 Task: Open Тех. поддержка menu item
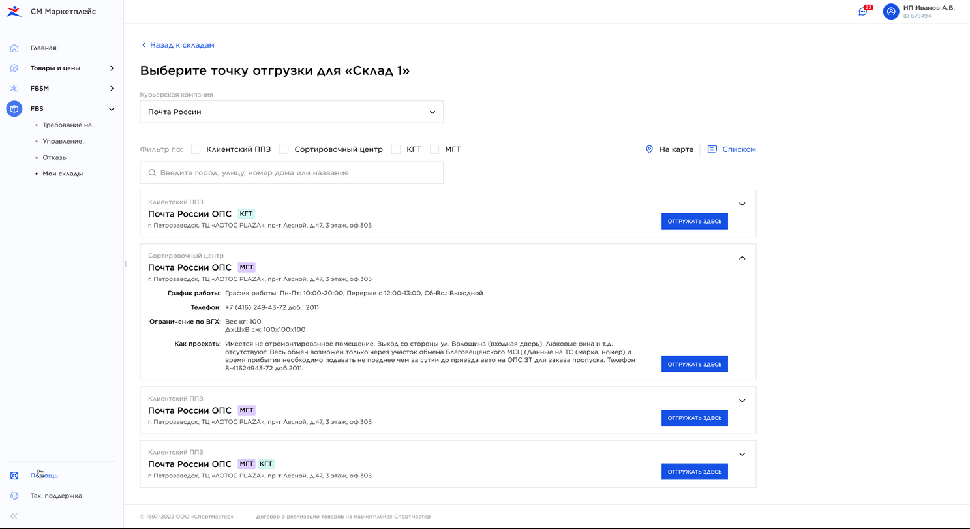coord(56,496)
